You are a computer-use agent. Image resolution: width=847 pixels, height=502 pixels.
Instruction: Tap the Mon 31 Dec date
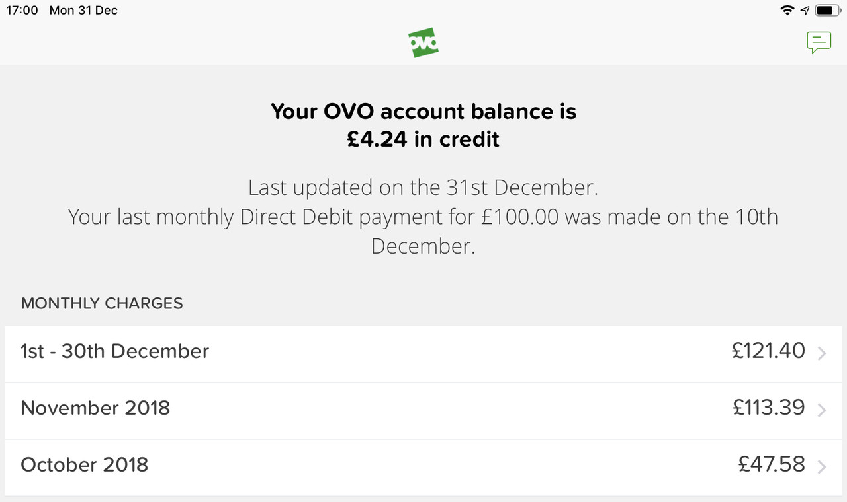(83, 11)
